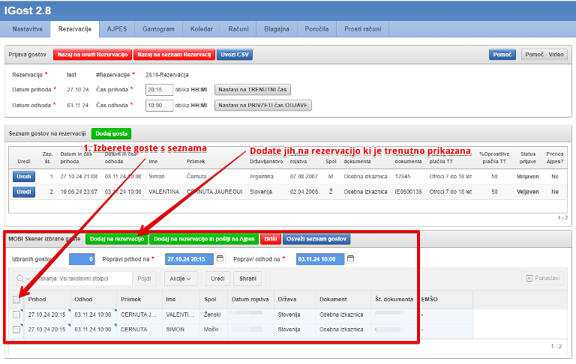This screenshot has width=576, height=364.
Task: Open the Pomoč - Video help
Action: [544, 55]
